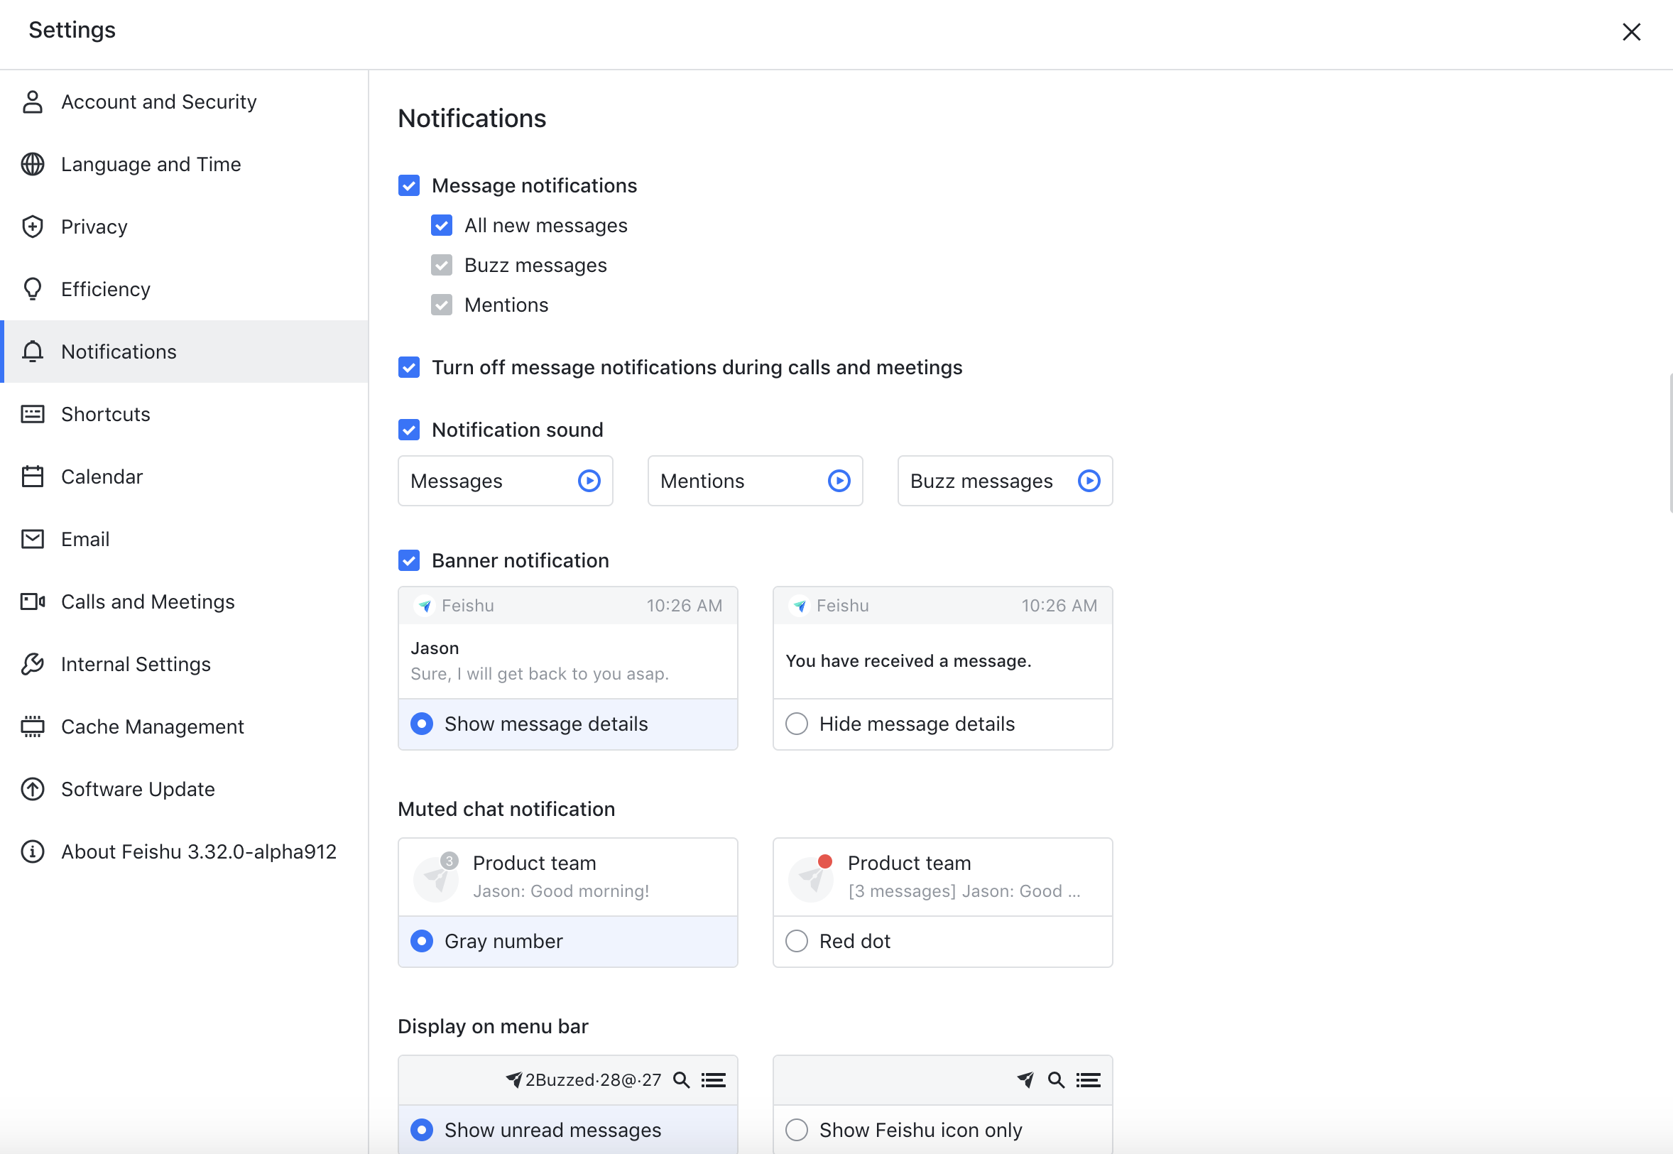Open Cache Management settings
Image resolution: width=1673 pixels, height=1154 pixels.
click(185, 726)
